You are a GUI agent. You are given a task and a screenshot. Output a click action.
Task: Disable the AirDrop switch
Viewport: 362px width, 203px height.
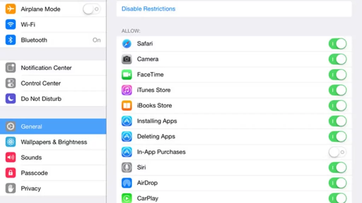click(338, 183)
